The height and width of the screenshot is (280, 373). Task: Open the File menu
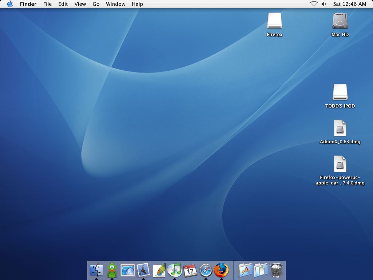pyautogui.click(x=47, y=4)
